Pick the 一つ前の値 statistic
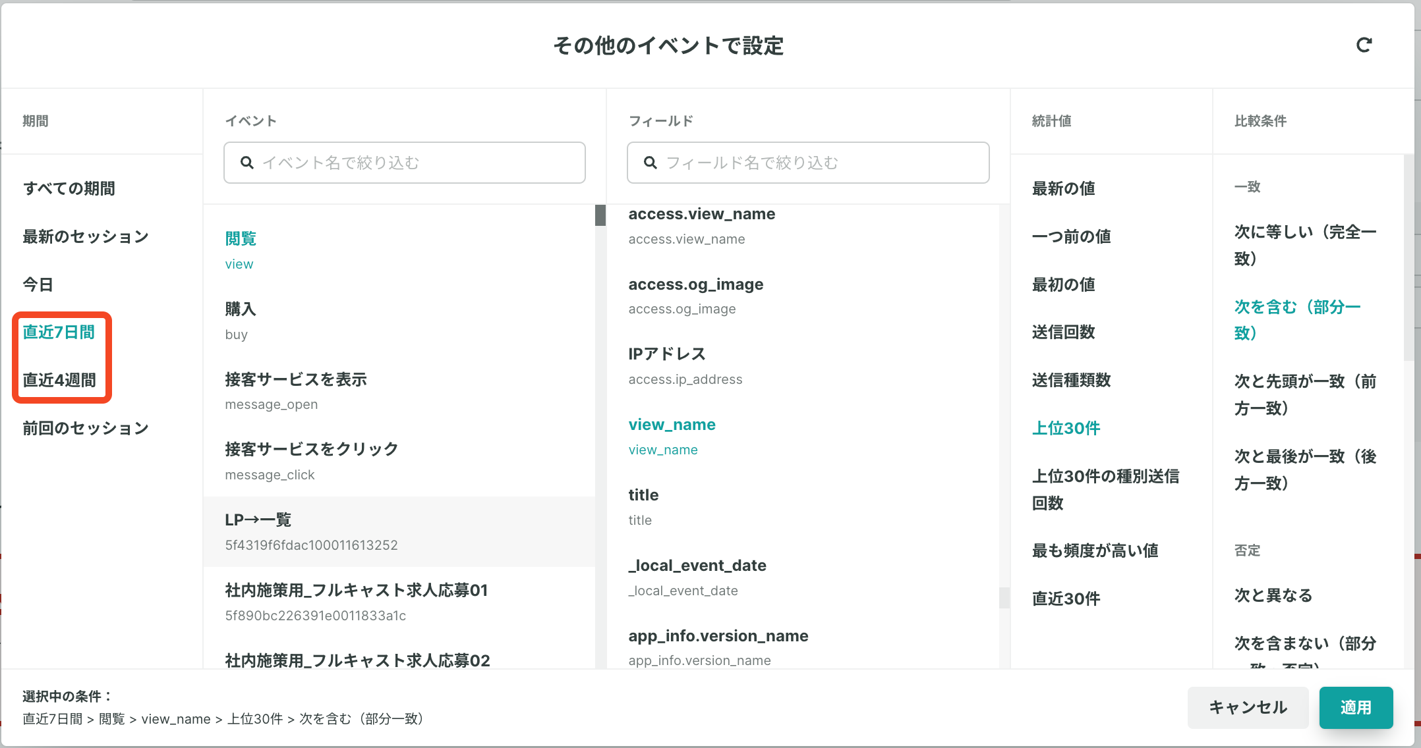The width and height of the screenshot is (1421, 748). click(x=1072, y=236)
